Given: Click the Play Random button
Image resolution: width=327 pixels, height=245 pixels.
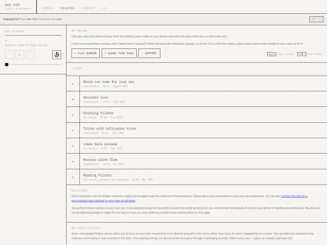Looking at the screenshot, I should pos(85,53).
